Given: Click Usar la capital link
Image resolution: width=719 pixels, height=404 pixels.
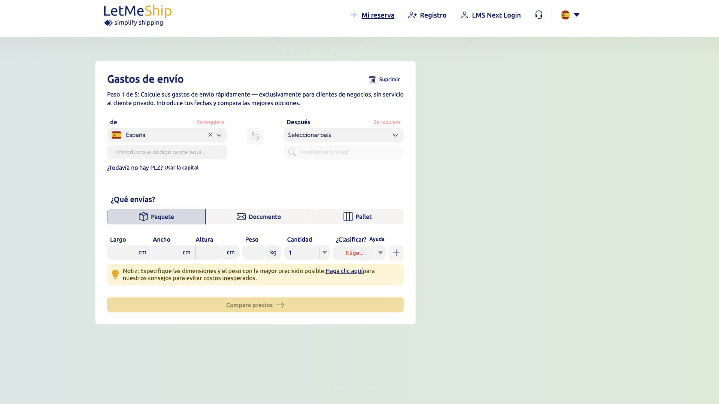Looking at the screenshot, I should point(181,168).
